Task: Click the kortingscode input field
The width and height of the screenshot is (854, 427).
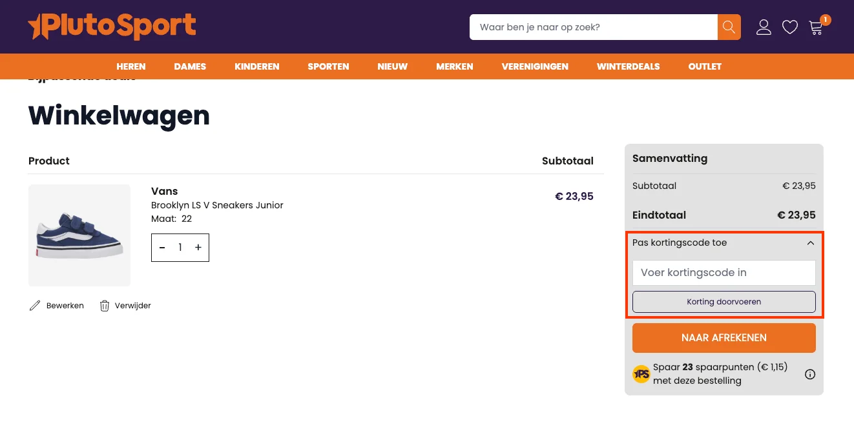Action: (724, 272)
